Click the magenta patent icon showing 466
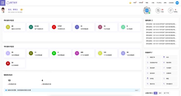The image size is (181, 96). pyautogui.click(x=77, y=53)
